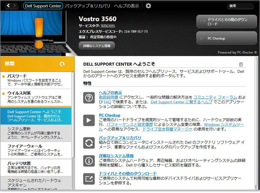Image resolution: width=260 pixels, height=193 pixels.
Task: Click the backup and recovery sync icon
Action: pos(89,143)
